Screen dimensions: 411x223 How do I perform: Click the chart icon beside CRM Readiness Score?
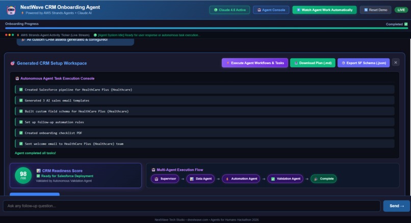point(39,171)
